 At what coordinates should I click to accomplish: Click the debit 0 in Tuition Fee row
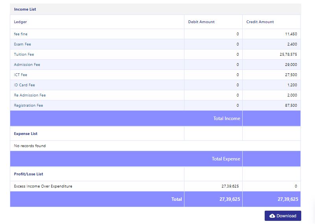[238, 55]
